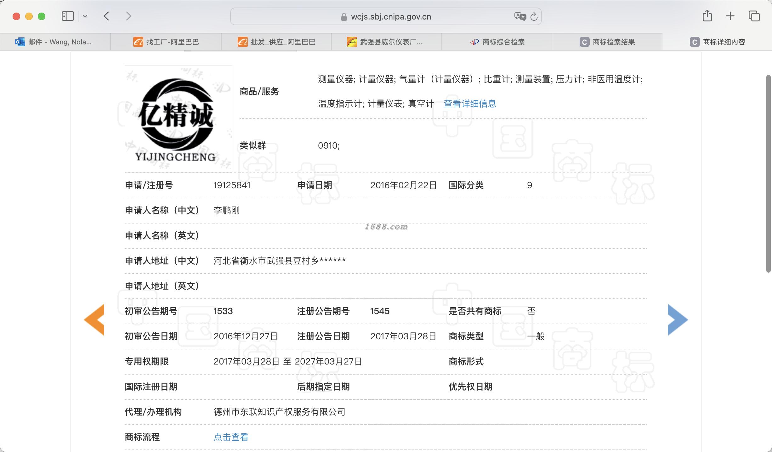Open the Outlook 邮件 tab
Screen dimensions: 772x452
54,42
